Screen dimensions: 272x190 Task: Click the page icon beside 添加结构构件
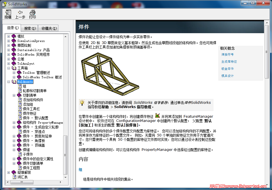coord(20,100)
